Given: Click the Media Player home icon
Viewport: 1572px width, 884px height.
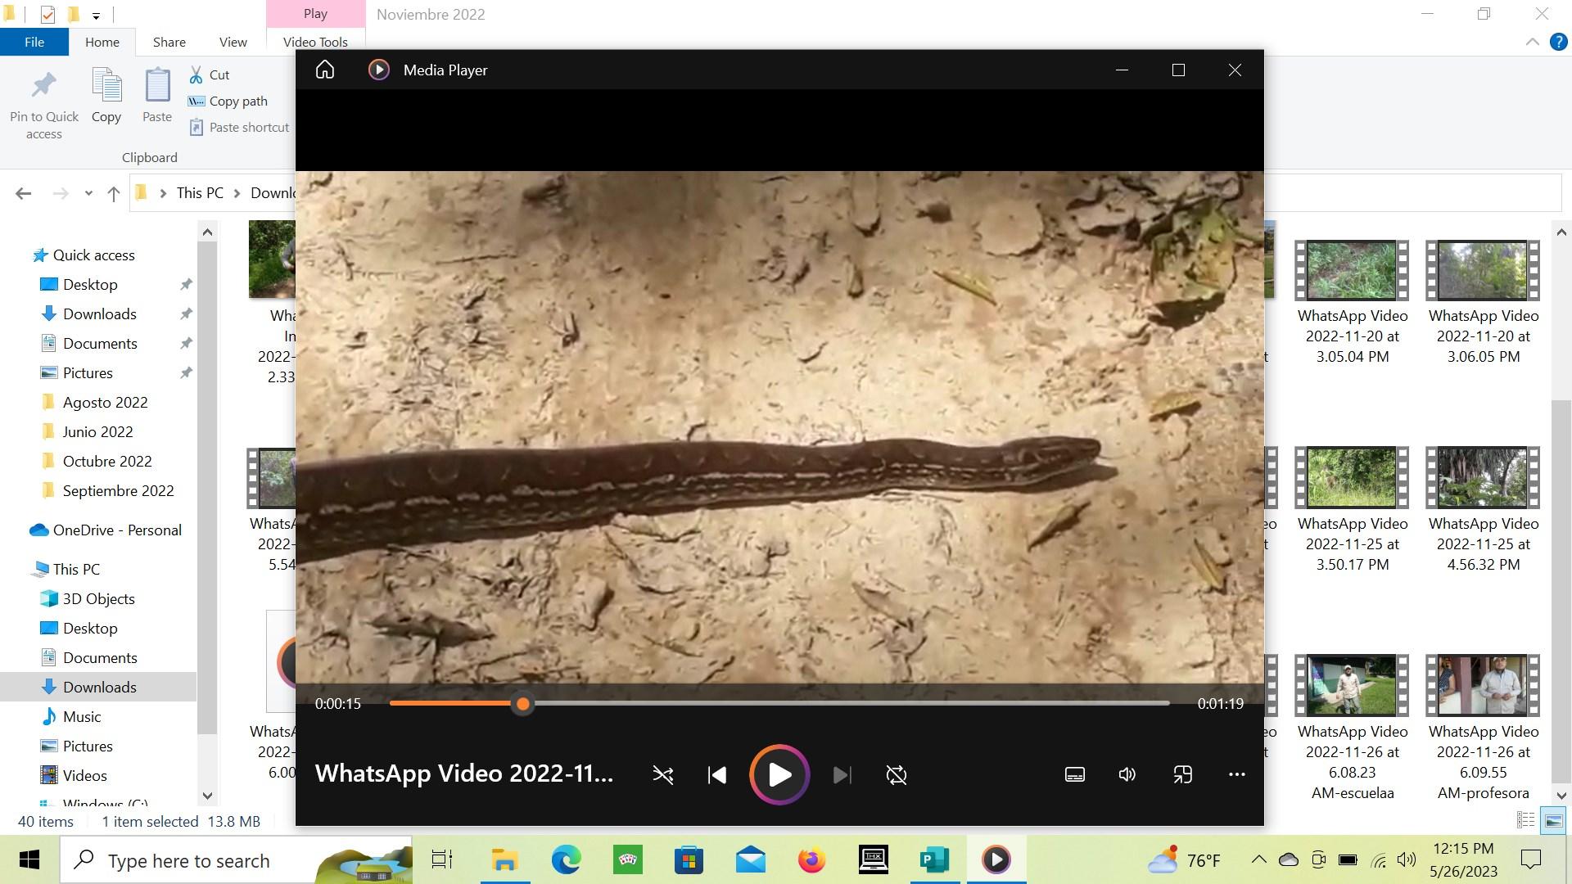Looking at the screenshot, I should coord(325,70).
